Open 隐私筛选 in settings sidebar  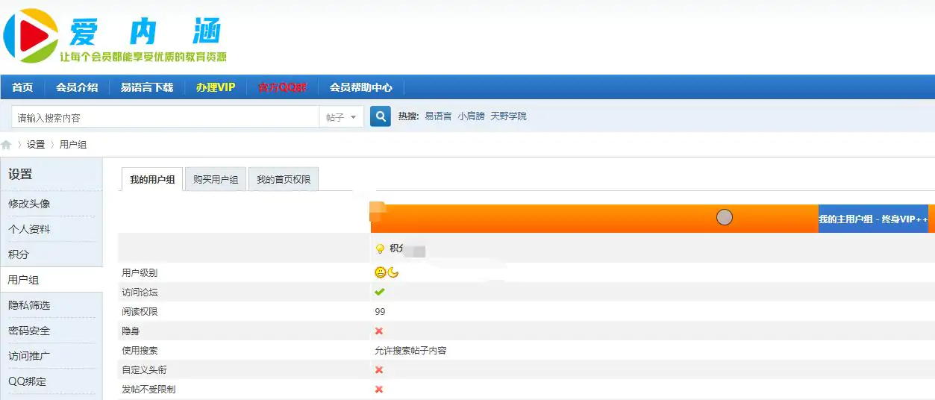coord(30,305)
